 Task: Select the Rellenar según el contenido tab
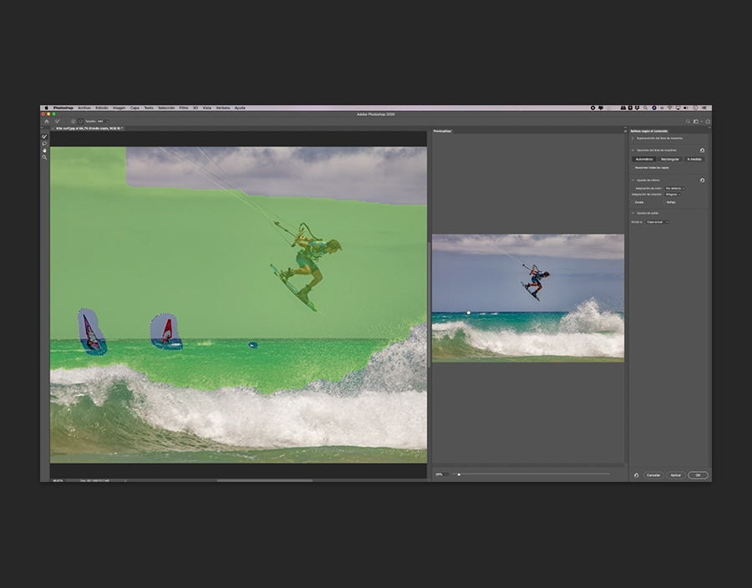(649, 131)
